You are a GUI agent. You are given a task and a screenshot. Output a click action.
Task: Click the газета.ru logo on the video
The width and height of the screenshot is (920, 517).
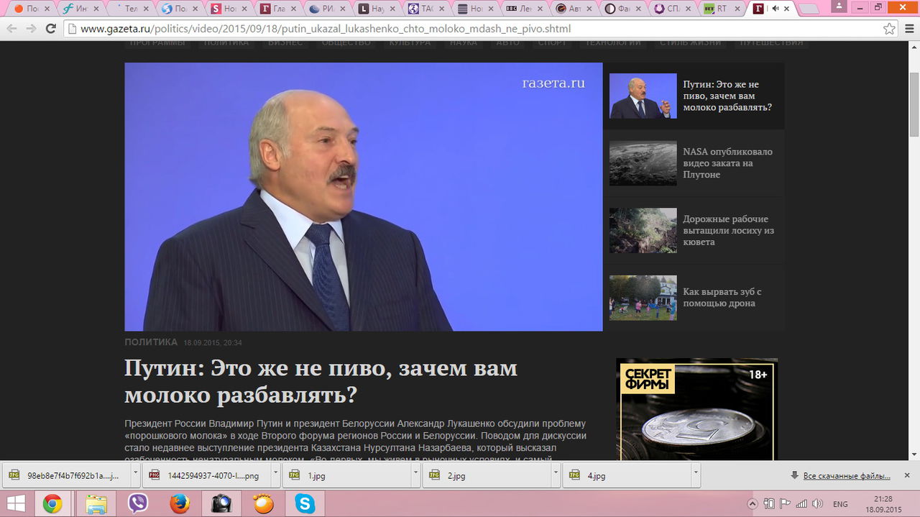pos(553,83)
